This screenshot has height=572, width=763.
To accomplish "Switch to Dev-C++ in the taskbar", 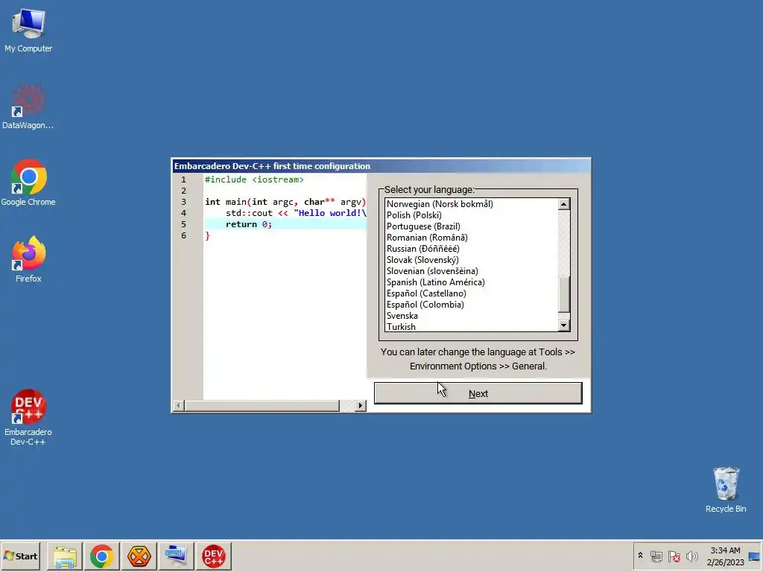I will click(x=214, y=556).
